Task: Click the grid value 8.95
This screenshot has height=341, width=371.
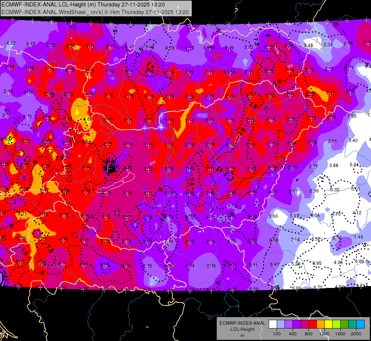Action: 317,263
